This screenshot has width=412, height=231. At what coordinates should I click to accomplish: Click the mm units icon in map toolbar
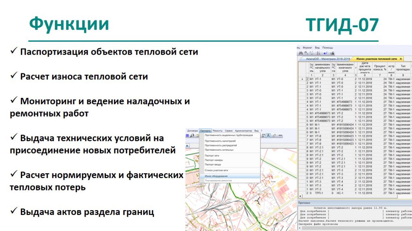(x=280, y=136)
